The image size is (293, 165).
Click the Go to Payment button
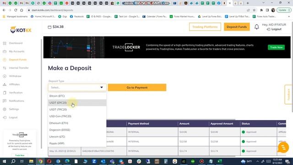click(137, 88)
